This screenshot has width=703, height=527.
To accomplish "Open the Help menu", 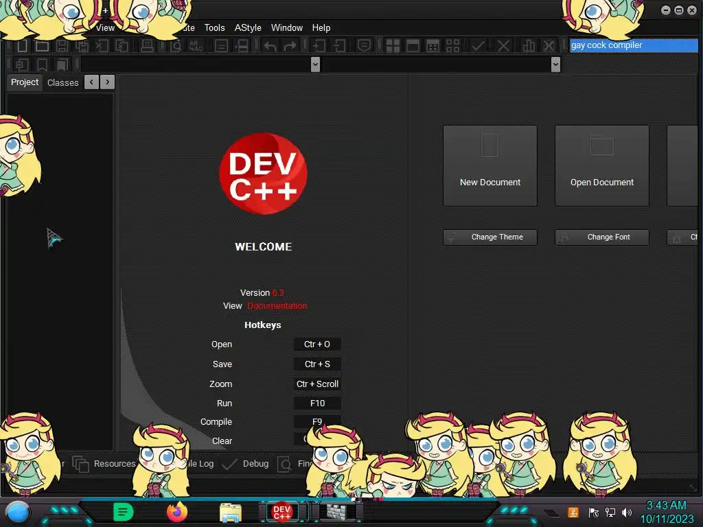I will 321,27.
